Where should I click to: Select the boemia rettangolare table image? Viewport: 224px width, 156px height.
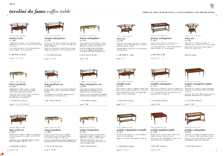[54, 27]
